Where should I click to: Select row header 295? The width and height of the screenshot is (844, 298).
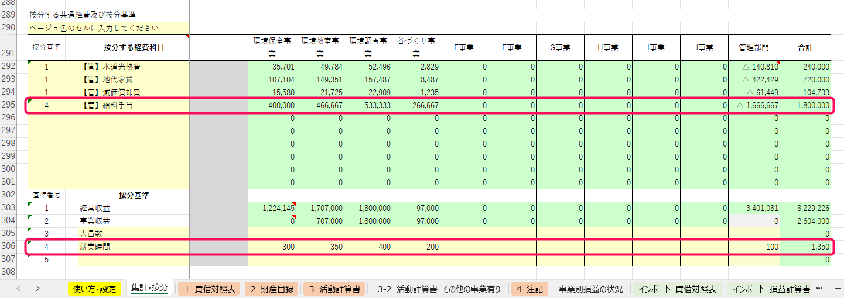click(x=9, y=105)
